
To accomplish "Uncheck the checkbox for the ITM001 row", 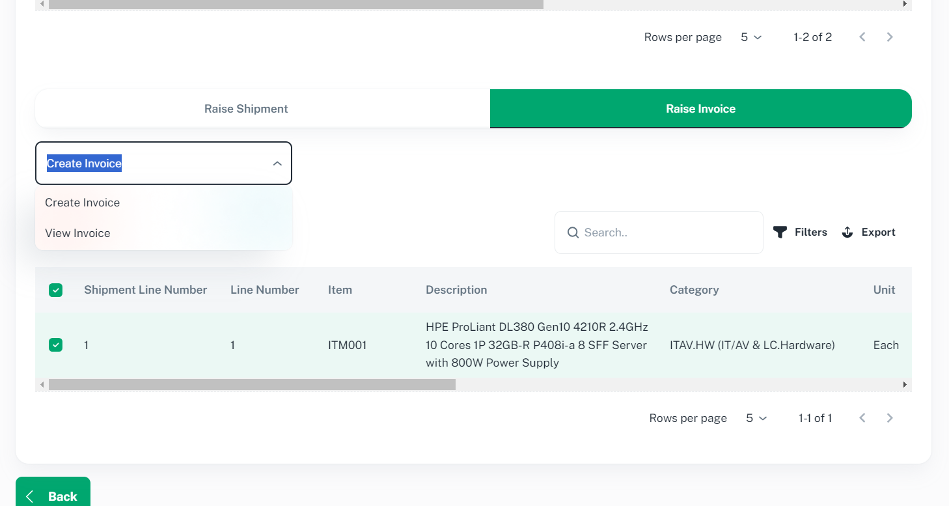I will (56, 345).
